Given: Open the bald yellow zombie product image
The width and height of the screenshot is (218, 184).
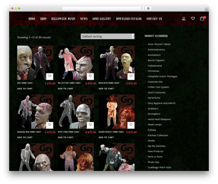Looking at the screenshot, I should coord(116,63).
